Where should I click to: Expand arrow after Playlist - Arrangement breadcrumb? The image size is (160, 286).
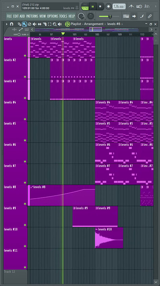[105, 24]
